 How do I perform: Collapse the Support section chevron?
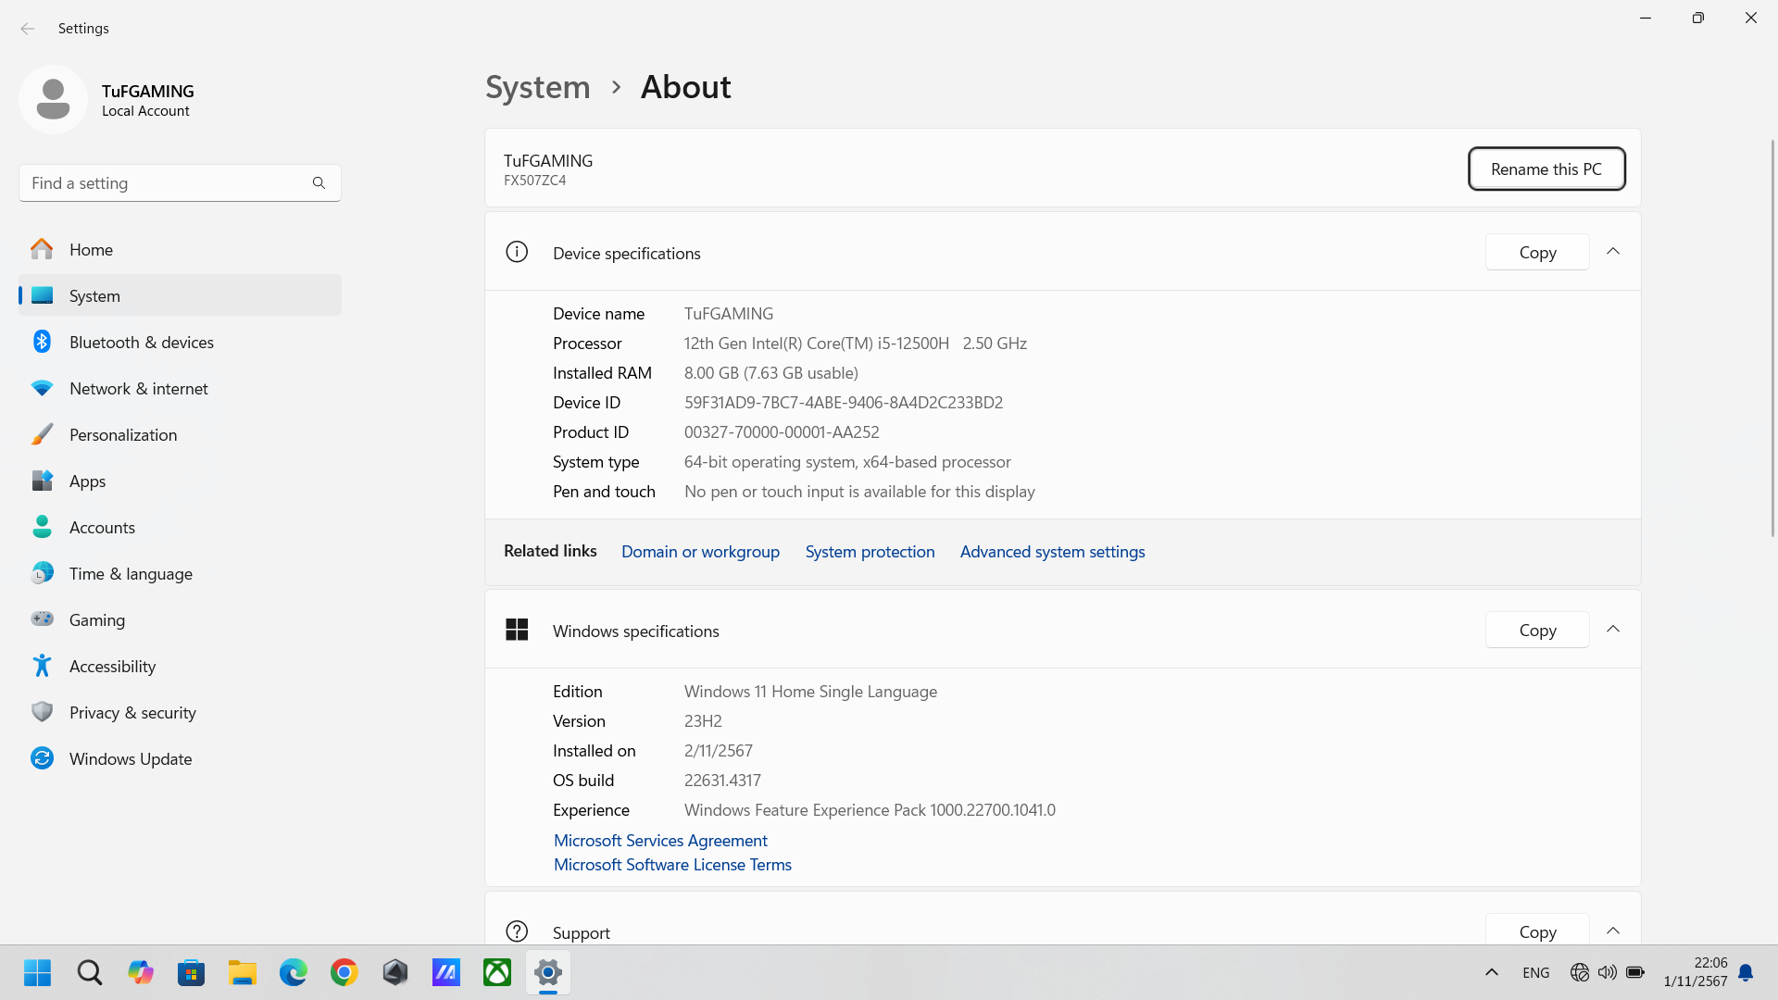(x=1613, y=931)
